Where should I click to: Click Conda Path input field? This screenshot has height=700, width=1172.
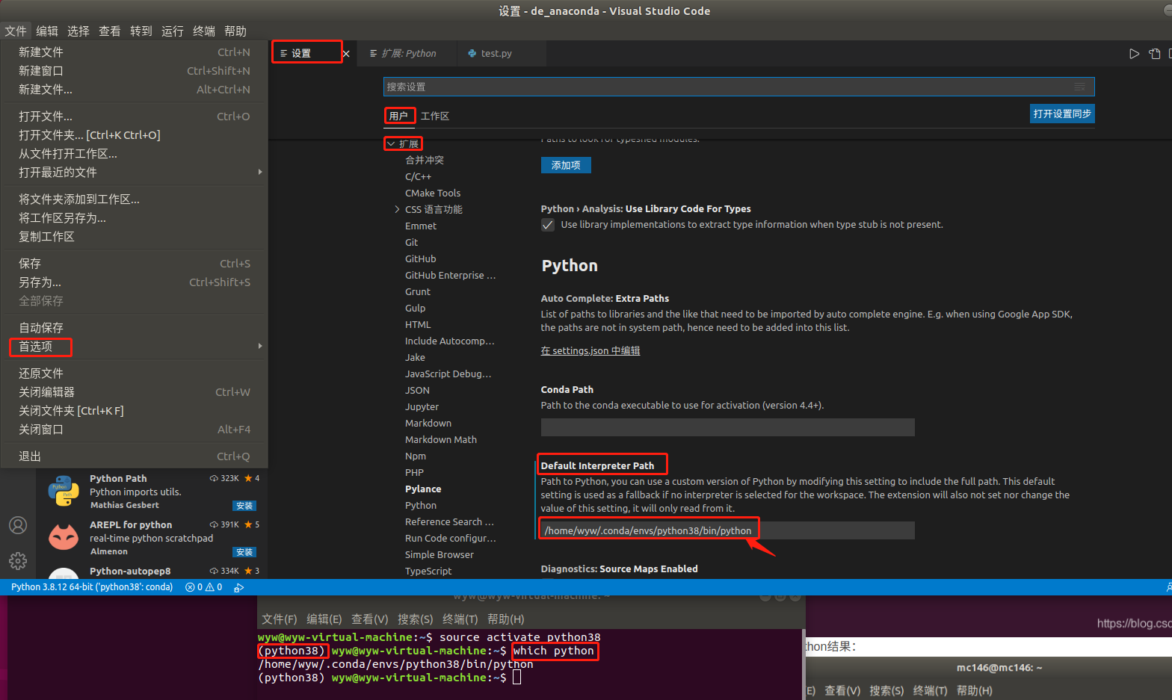(x=728, y=427)
